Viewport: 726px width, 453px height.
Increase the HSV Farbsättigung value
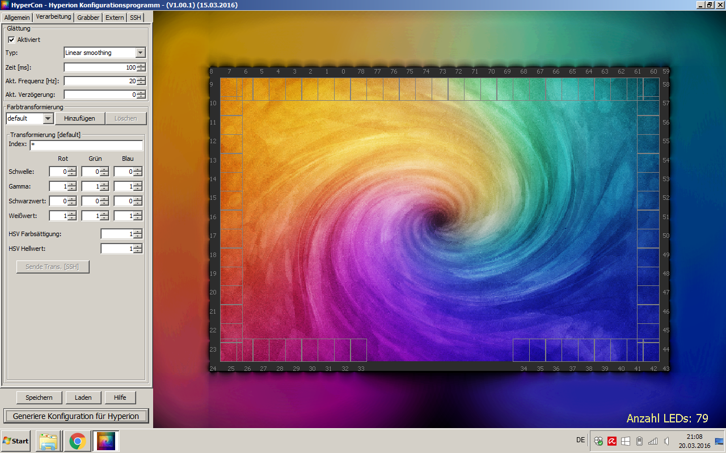(138, 232)
